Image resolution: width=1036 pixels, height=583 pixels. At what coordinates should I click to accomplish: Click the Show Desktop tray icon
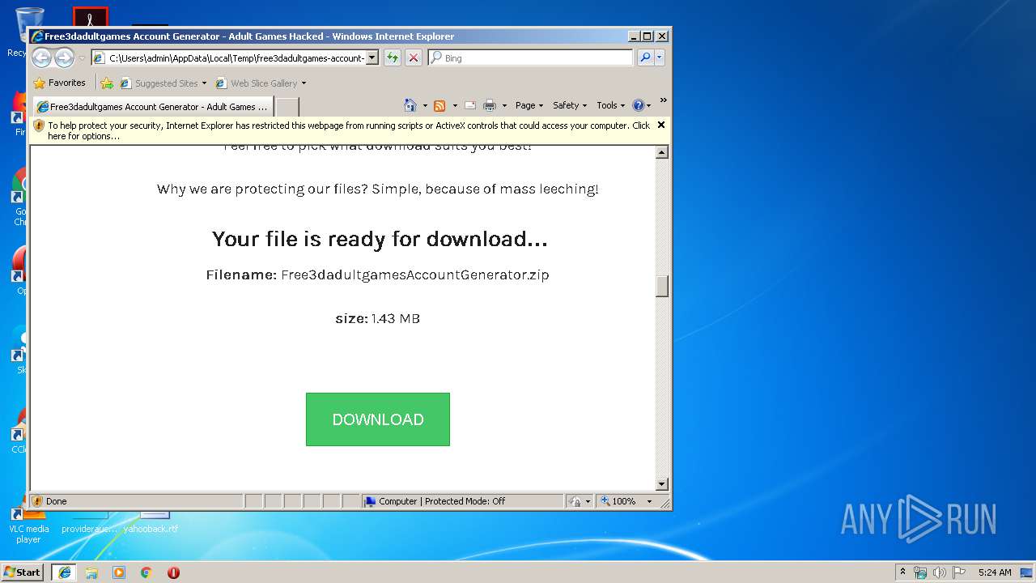[1027, 572]
